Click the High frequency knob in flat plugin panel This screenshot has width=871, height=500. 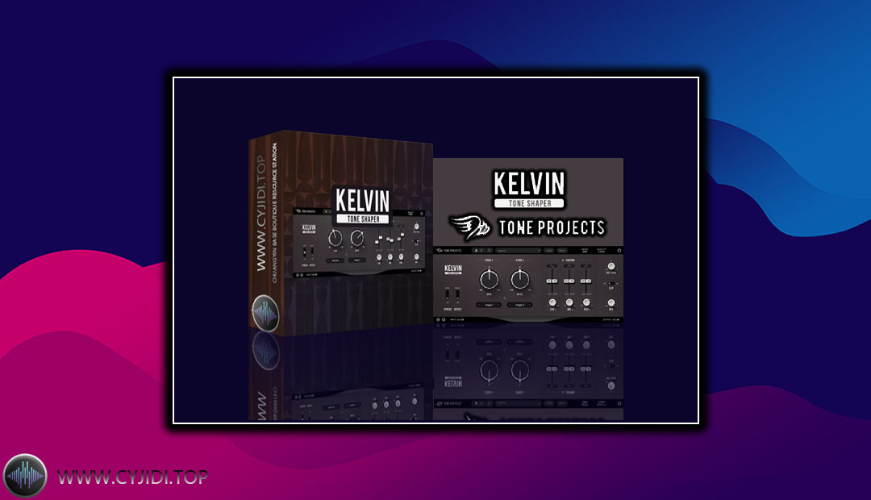tap(586, 302)
